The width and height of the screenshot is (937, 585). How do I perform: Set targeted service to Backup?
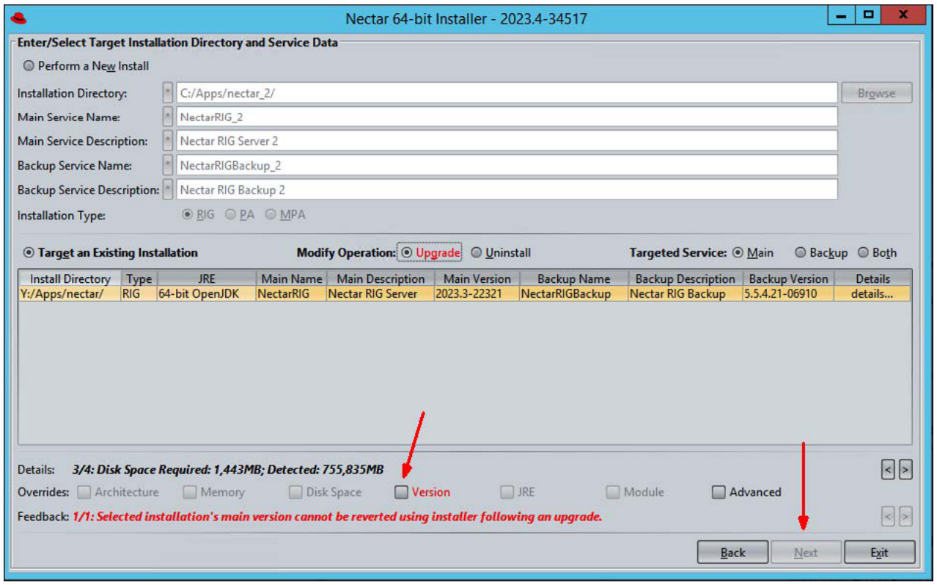click(x=820, y=253)
